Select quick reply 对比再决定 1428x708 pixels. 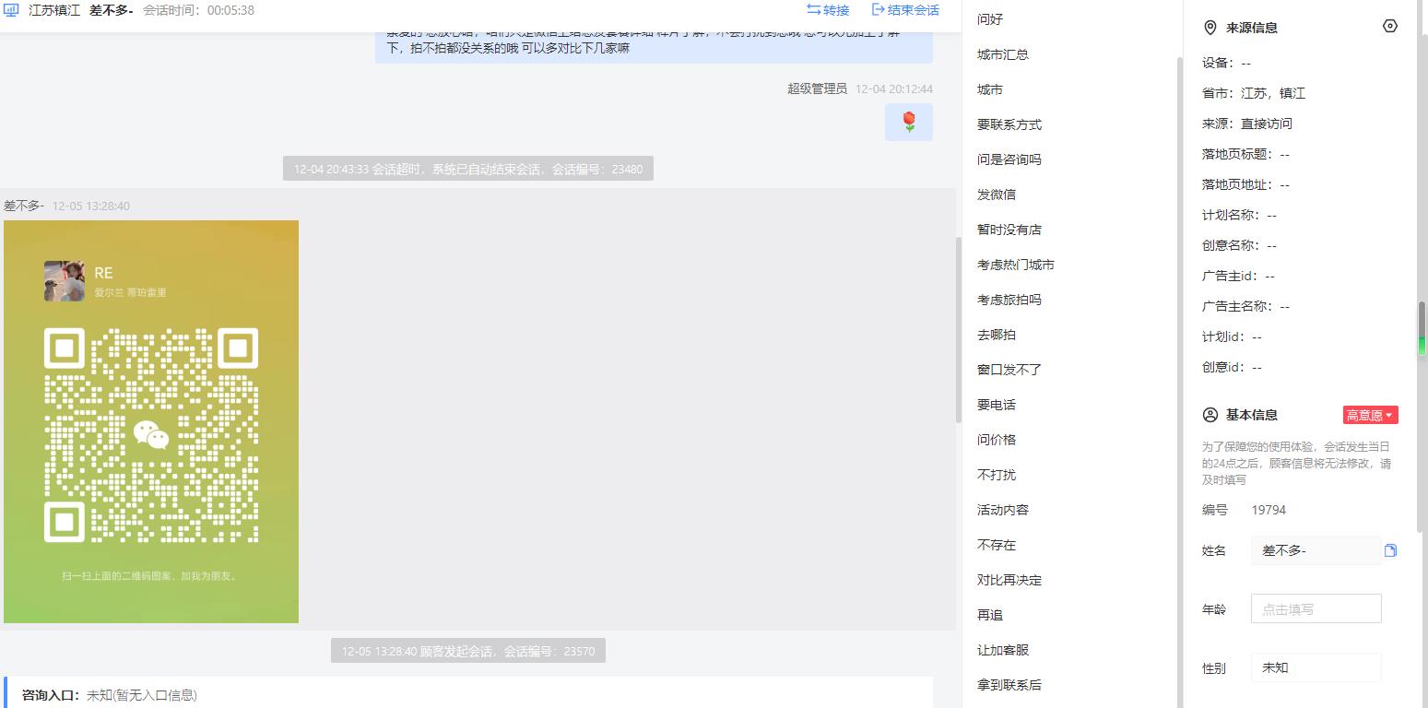point(1009,580)
